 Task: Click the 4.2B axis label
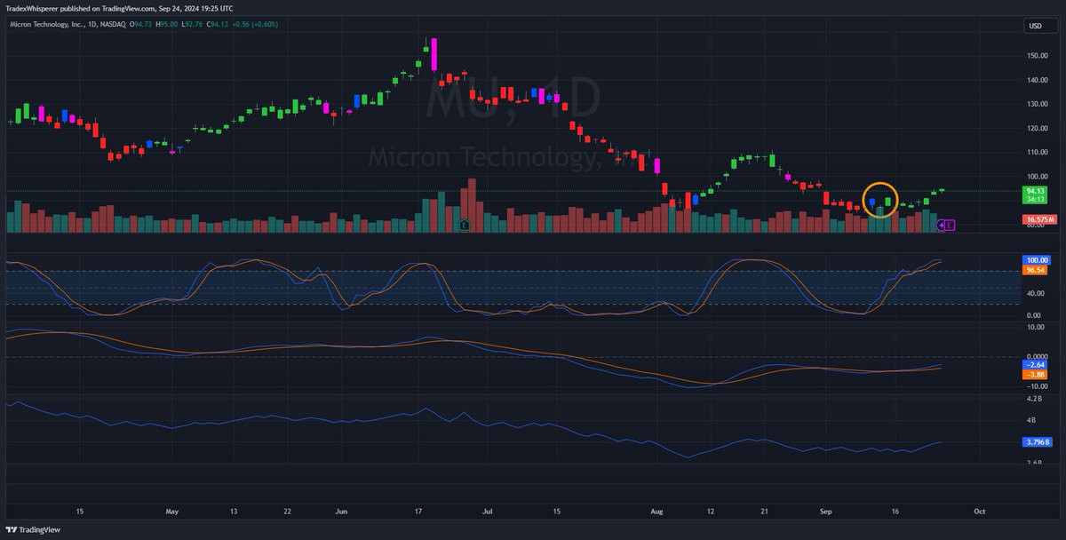click(x=1033, y=399)
